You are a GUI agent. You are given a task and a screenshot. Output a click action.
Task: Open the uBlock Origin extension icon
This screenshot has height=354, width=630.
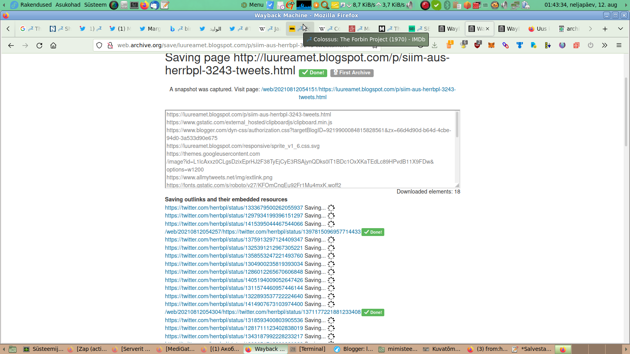point(478,45)
